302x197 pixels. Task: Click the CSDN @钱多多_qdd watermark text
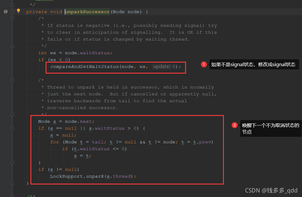271,190
